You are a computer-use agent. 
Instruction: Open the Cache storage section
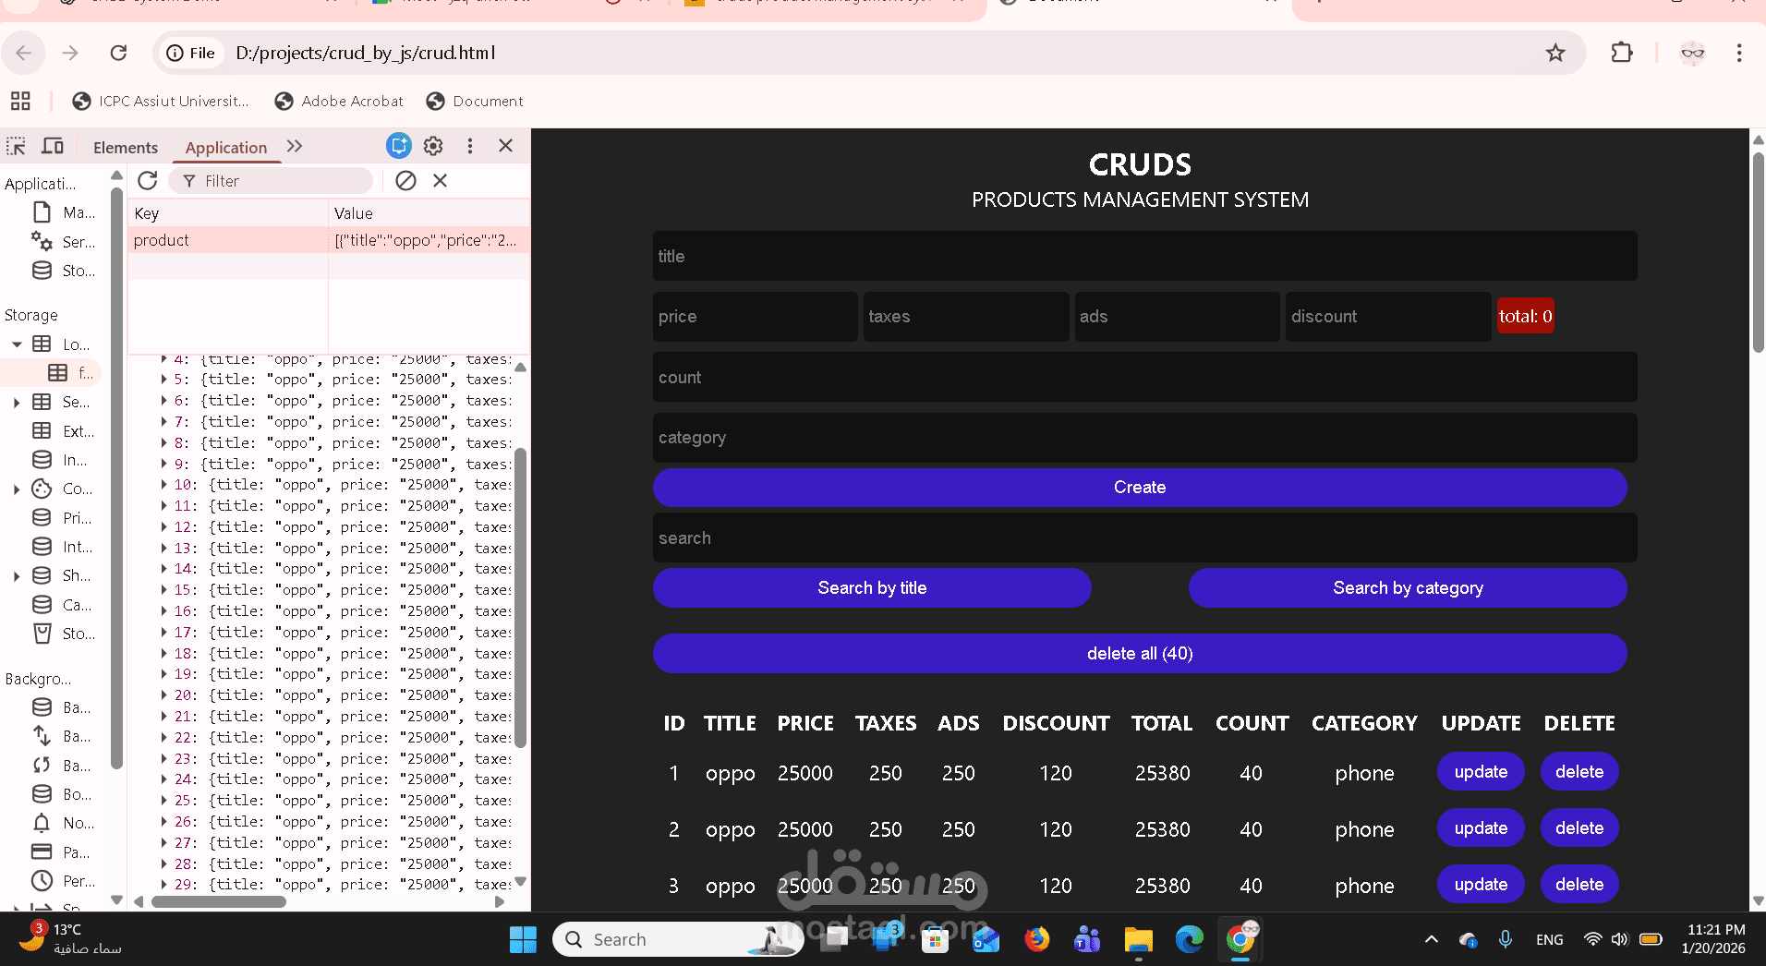coord(42,605)
